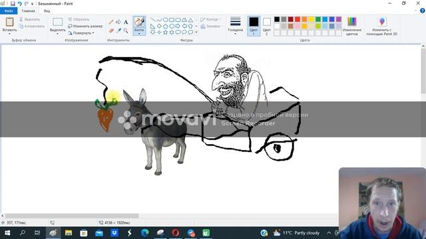Choose the pentagon shape
Viewport: 426px width, 239px height.
(x=166, y=27)
